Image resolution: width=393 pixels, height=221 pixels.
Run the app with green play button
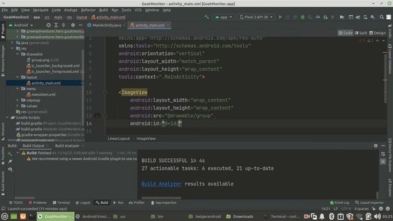[x=280, y=17]
